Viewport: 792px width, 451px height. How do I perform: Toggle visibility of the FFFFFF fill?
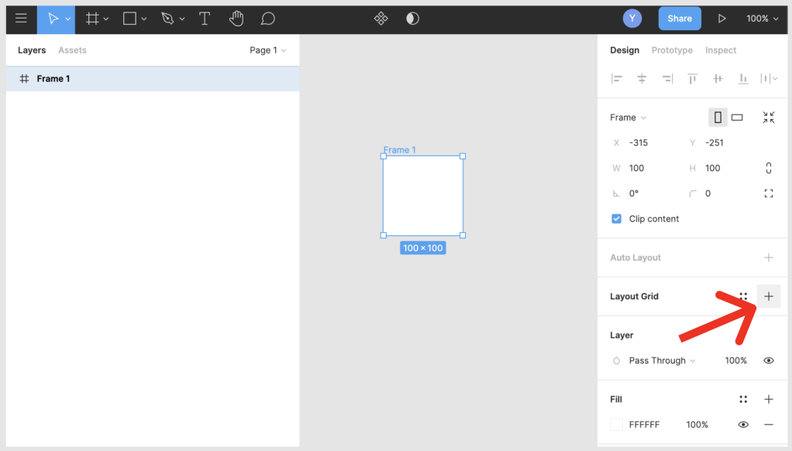742,425
